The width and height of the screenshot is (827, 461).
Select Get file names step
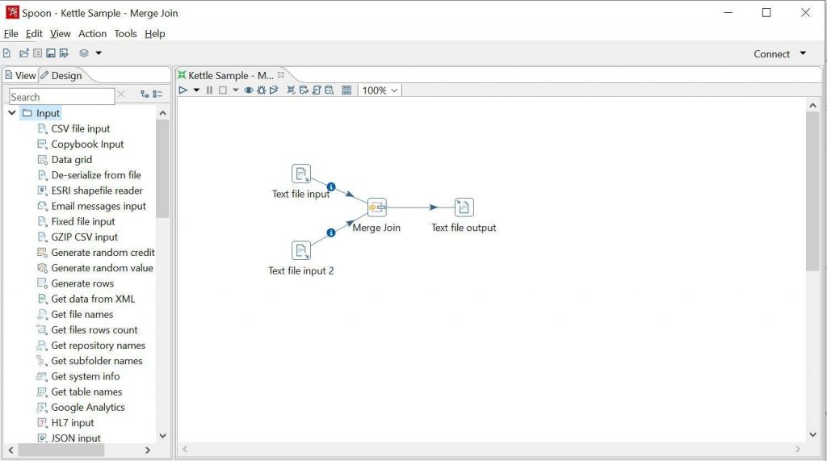(82, 314)
